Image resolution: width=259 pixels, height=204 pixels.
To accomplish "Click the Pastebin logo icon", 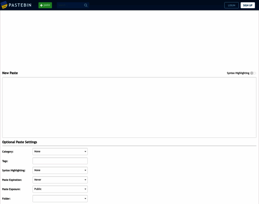I will pyautogui.click(x=4, y=5).
